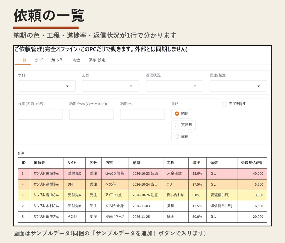The width and height of the screenshot is (285, 243).
Task: Open the 受注/発注 dropdown
Action: coord(238,86)
